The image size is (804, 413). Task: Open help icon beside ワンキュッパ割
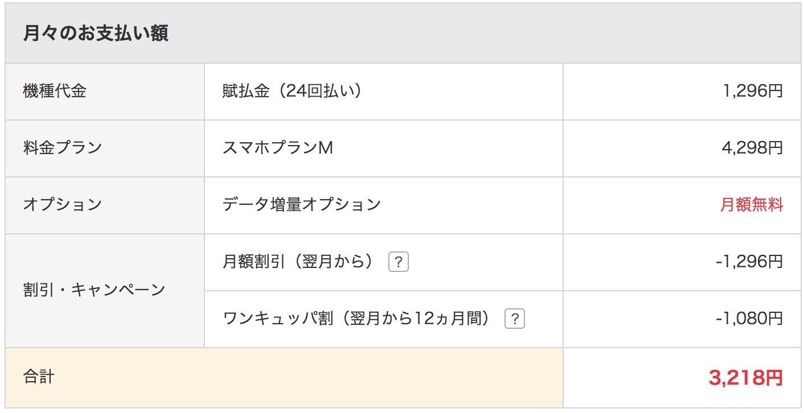pyautogui.click(x=515, y=319)
